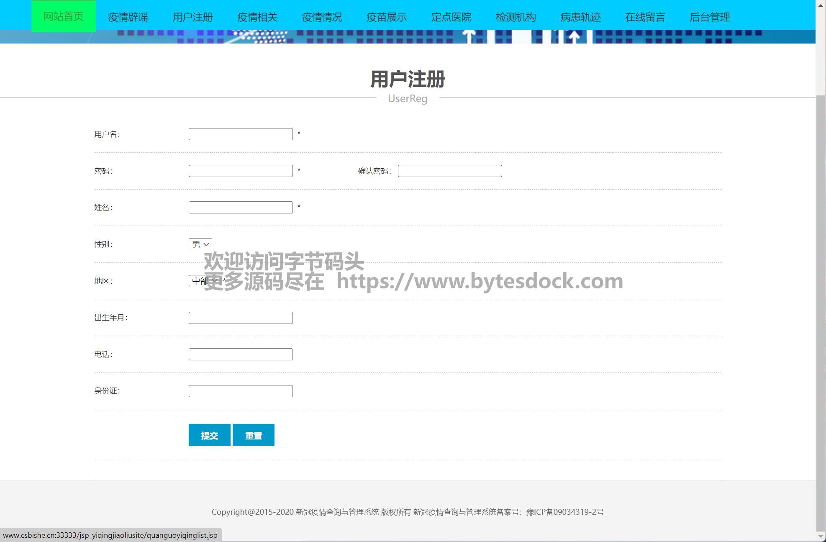Click the 用户名 username input field
This screenshot has width=826, height=542.
coord(241,134)
